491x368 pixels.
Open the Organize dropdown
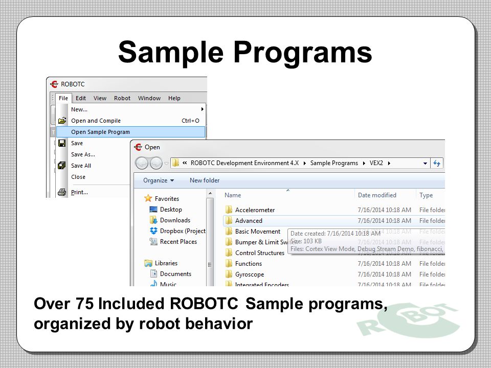pos(159,180)
